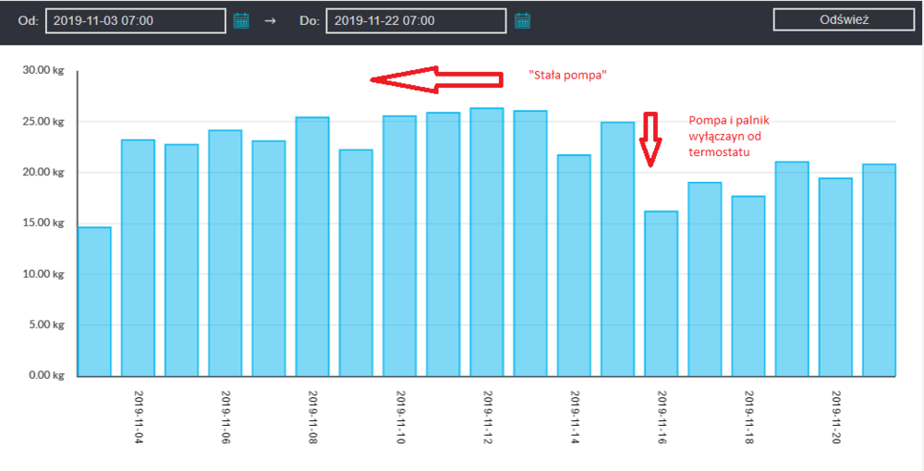Focus the Od start date field
The width and height of the screenshot is (924, 471).
135,20
